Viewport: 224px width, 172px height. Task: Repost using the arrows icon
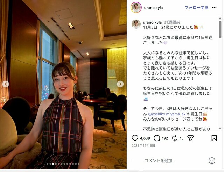pyautogui.click(x=175, y=138)
